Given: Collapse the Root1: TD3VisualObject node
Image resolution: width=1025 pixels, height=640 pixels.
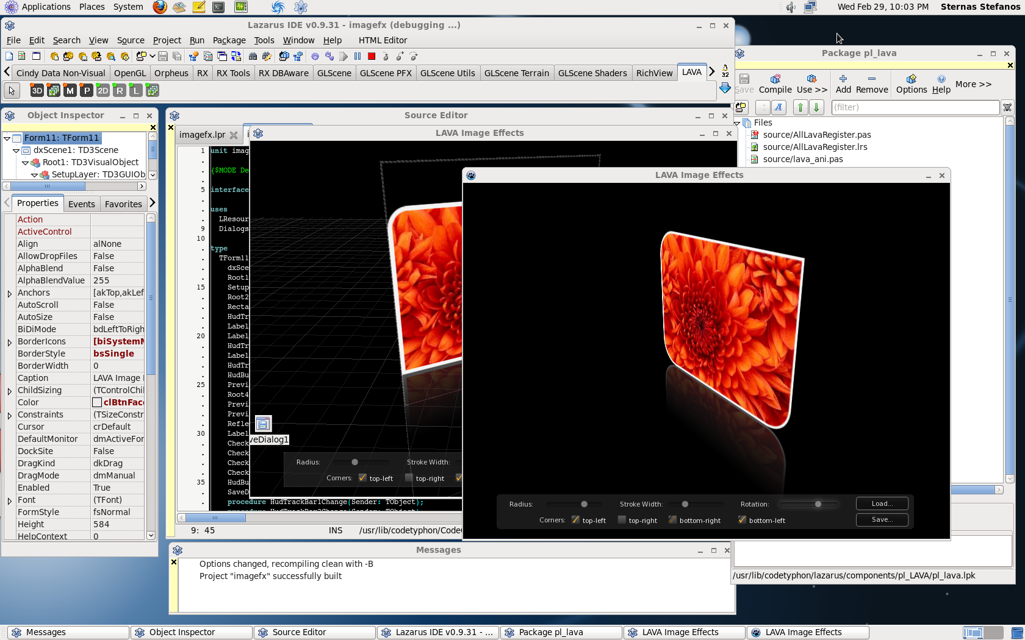Looking at the screenshot, I should [x=25, y=163].
